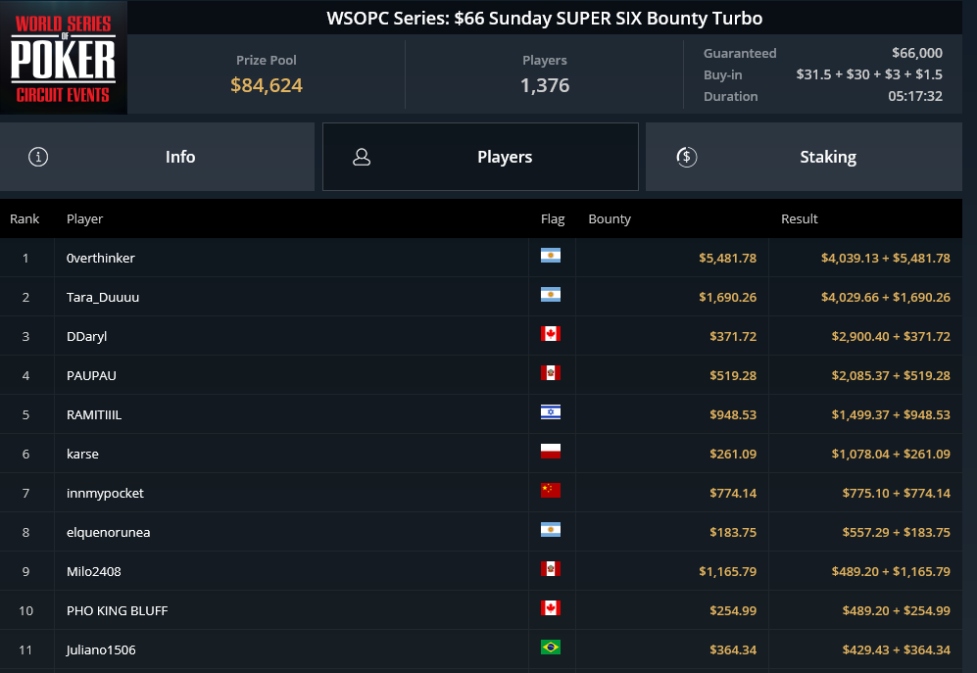
Task: Click Israel flag for RAMITIIIL
Action: 551,411
